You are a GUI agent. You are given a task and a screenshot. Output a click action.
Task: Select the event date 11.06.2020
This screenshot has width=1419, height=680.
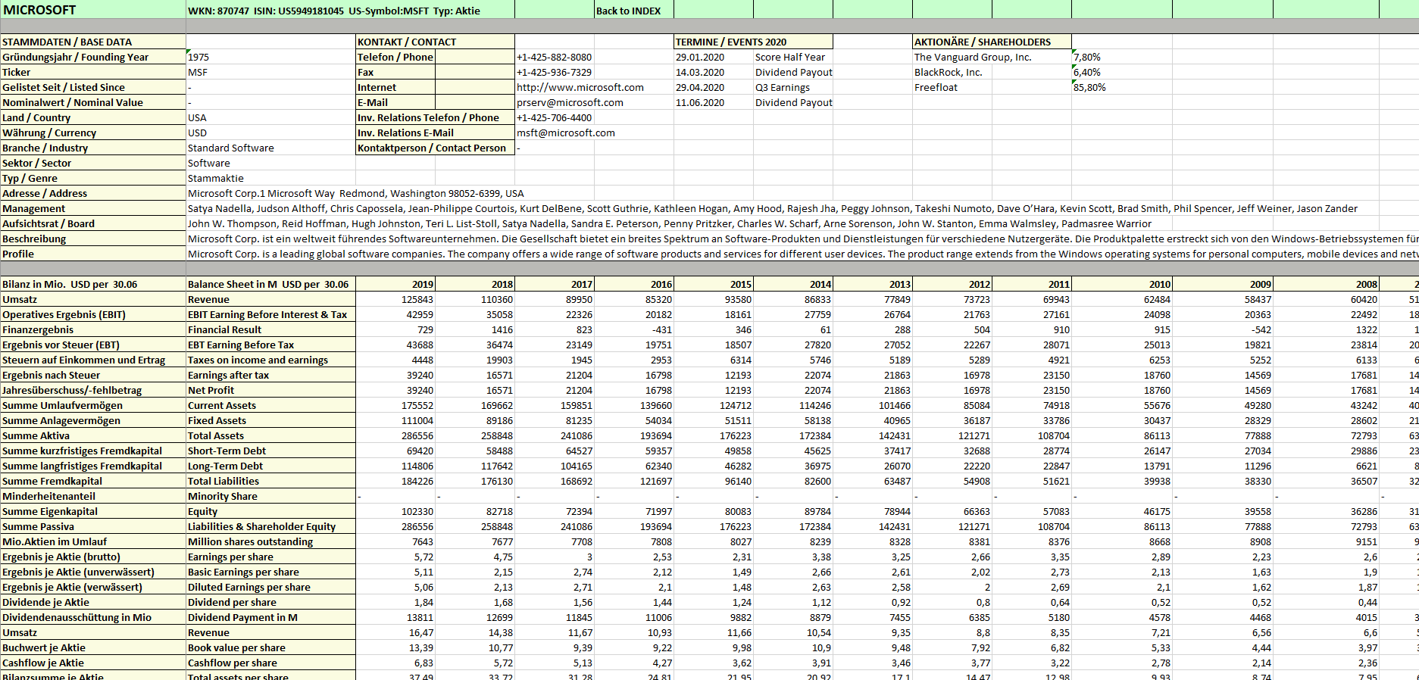714,102
